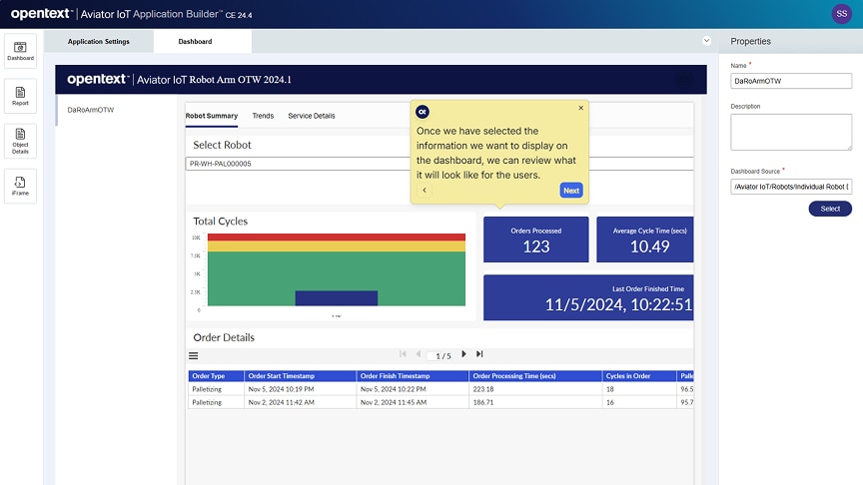Jump to last Order Details page
The image size is (863, 485).
click(x=479, y=354)
